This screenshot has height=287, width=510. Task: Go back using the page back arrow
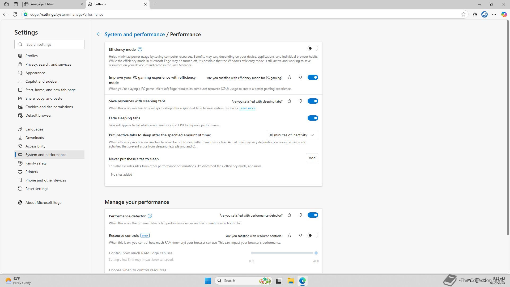coord(99,34)
